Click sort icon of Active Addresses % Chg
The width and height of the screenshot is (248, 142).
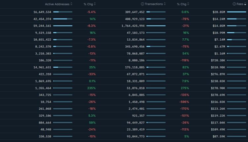pos(95,4)
